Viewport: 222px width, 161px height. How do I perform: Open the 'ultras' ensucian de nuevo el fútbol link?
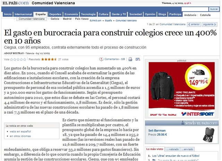click(176, 156)
